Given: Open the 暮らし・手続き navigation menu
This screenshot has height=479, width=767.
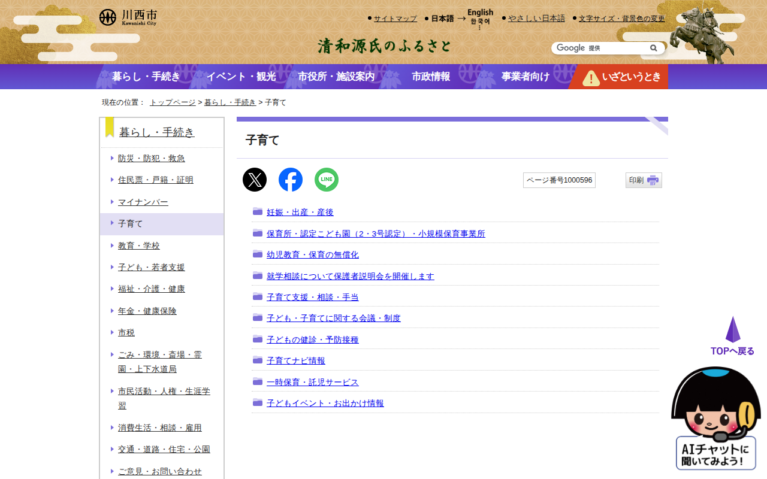Looking at the screenshot, I should pyautogui.click(x=146, y=77).
